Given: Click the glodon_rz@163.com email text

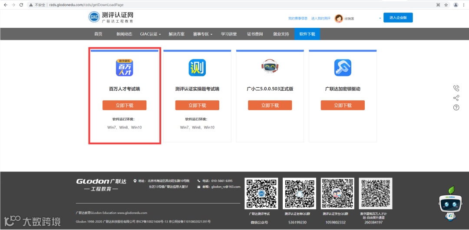Looking at the screenshot, I should 226,187.
